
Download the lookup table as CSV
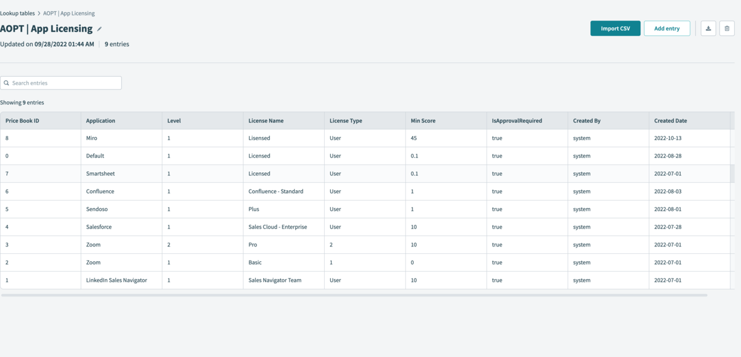[709, 28]
